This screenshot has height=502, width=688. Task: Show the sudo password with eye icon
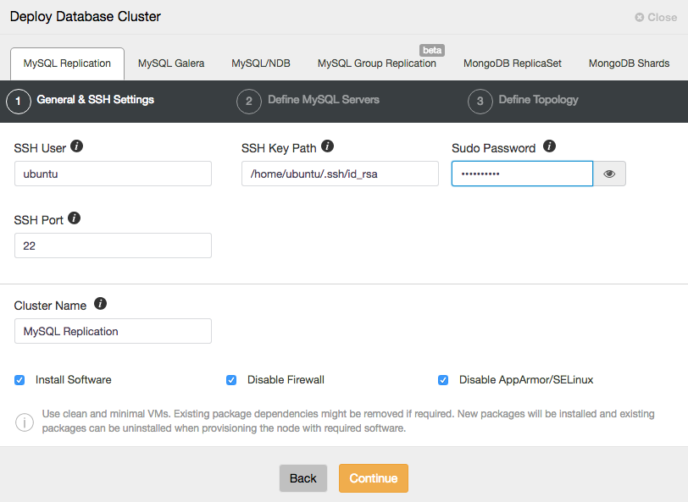(609, 174)
